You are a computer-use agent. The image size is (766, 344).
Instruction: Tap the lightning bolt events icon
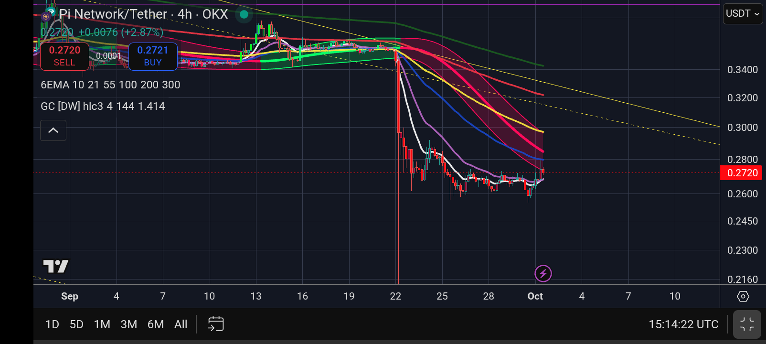[x=543, y=274]
